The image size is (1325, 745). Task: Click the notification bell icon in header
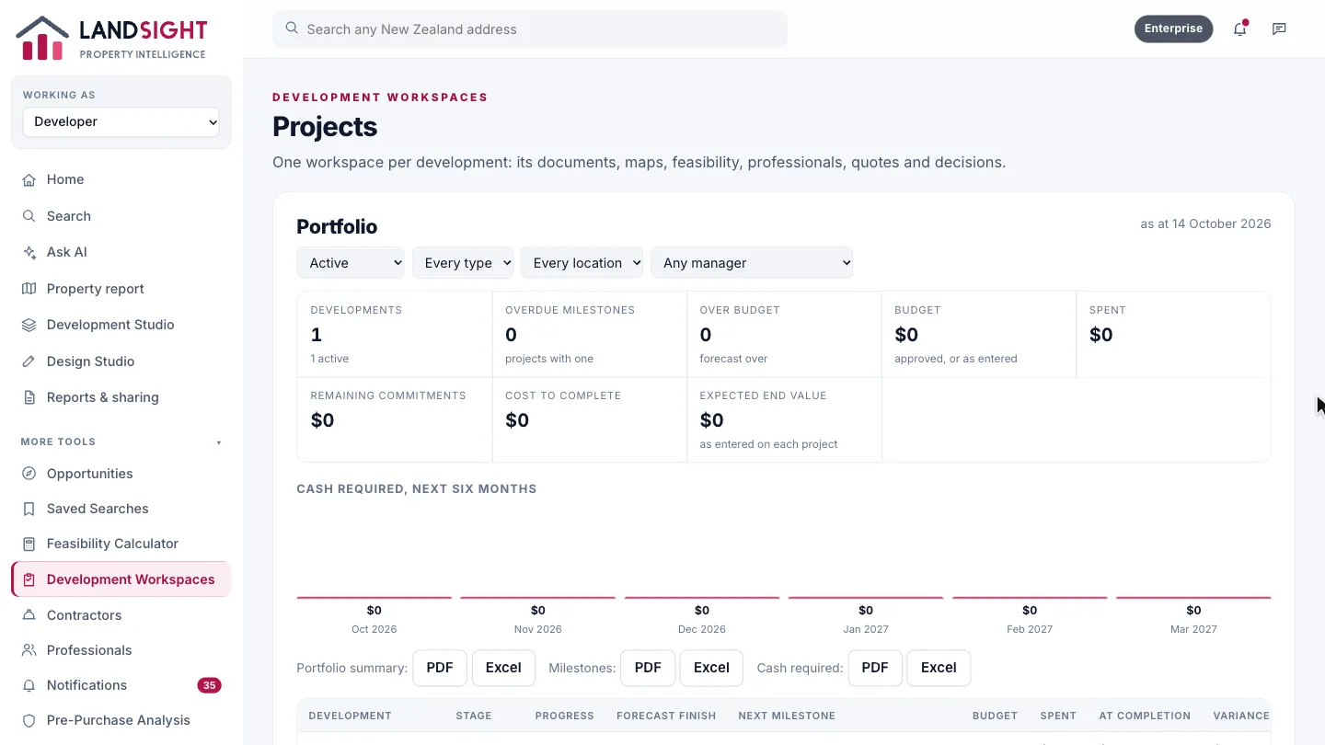tap(1239, 29)
